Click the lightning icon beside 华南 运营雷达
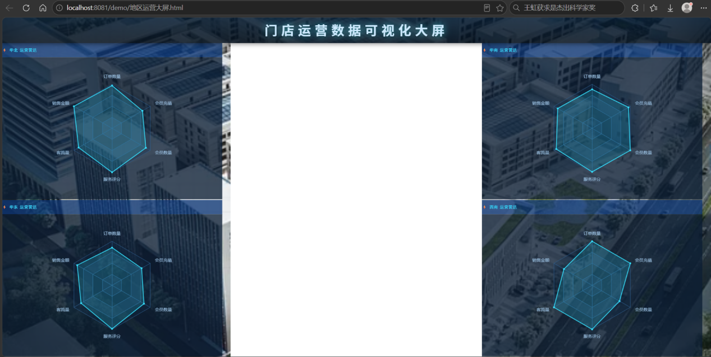This screenshot has height=357, width=711. (485, 50)
